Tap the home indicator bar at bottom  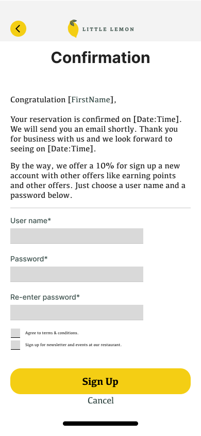(100, 424)
